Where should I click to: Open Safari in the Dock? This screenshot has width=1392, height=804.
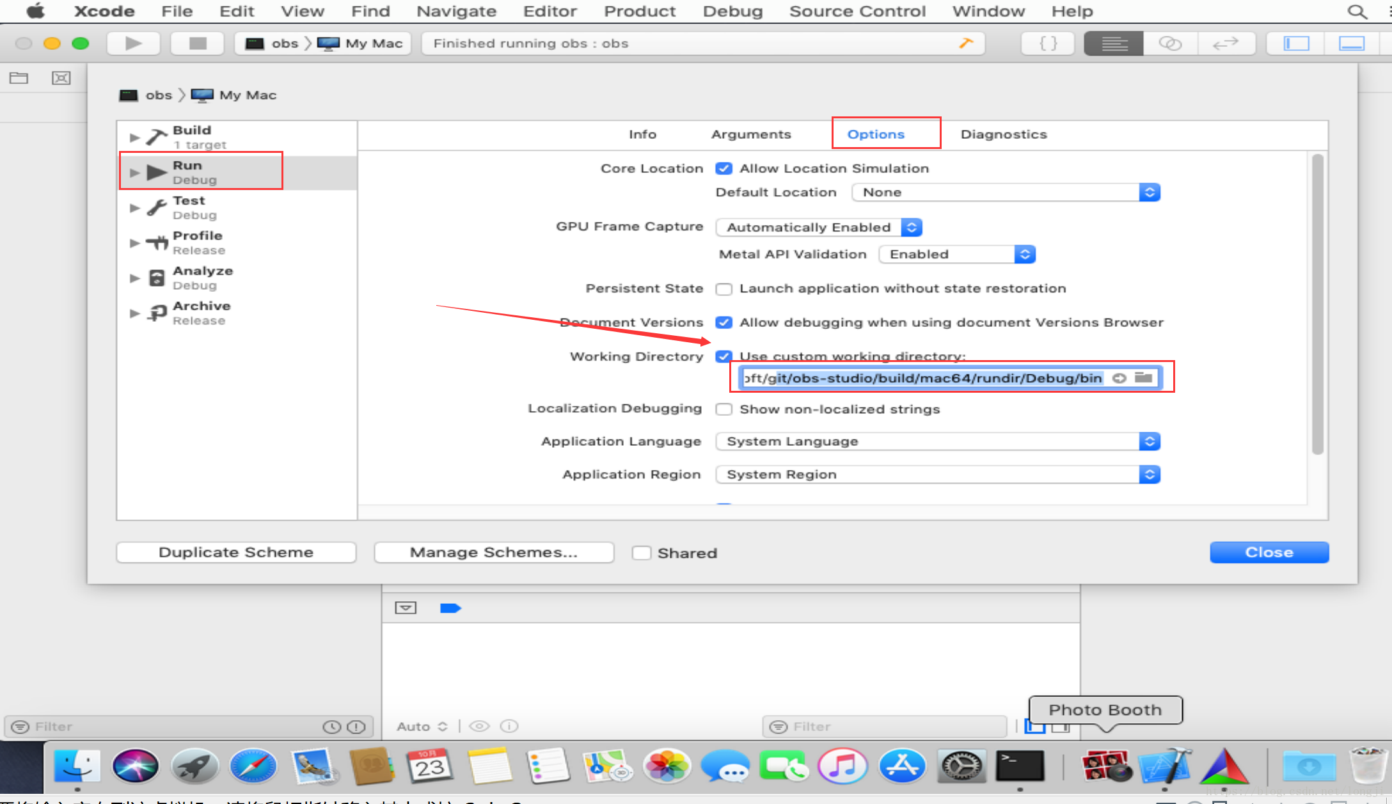click(x=253, y=766)
